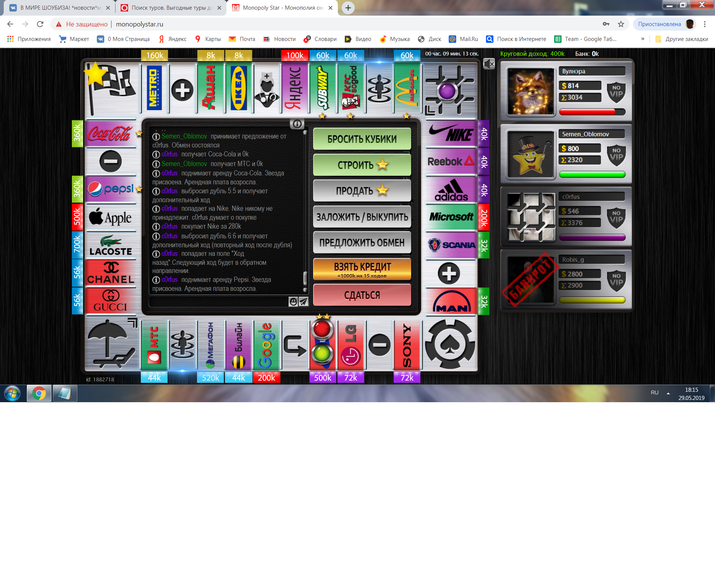The height and width of the screenshot is (572, 715).
Task: Click the Взять кредит button
Action: [362, 269]
